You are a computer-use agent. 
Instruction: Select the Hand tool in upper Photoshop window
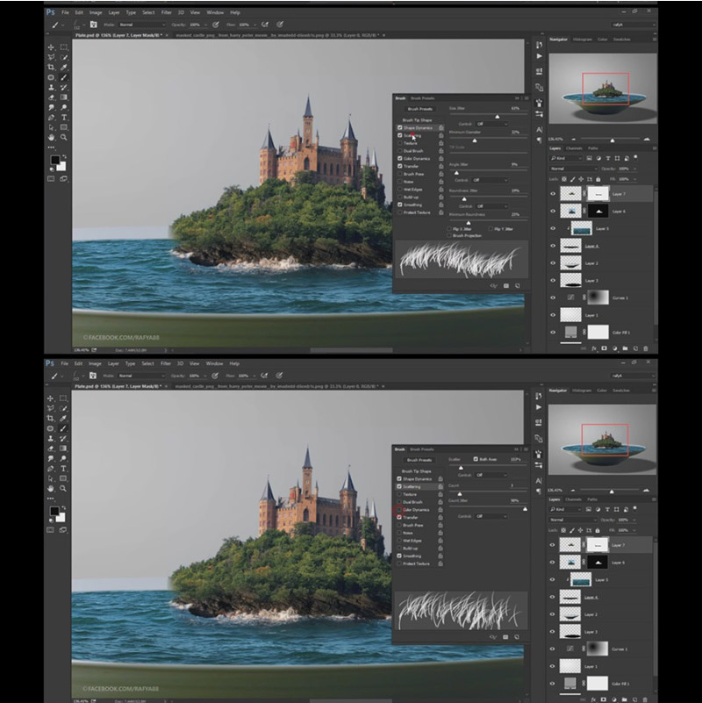51,137
